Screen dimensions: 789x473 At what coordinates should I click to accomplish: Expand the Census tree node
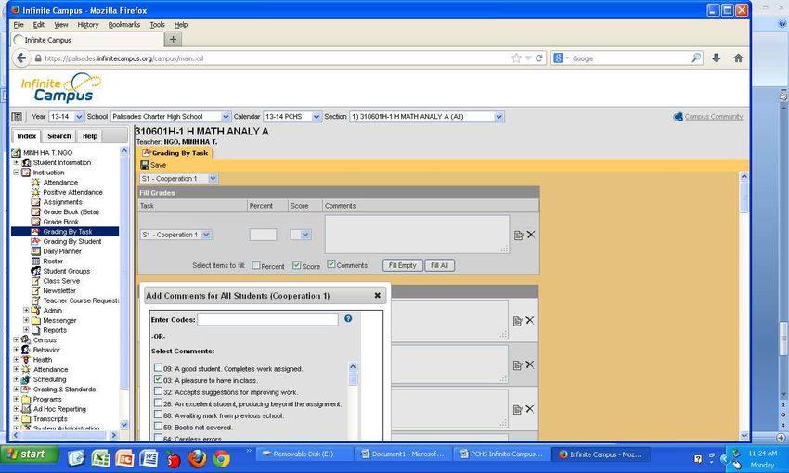pos(16,340)
